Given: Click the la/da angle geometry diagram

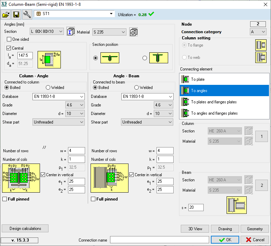Looking at the screenshot, I should (x=49, y=60).
